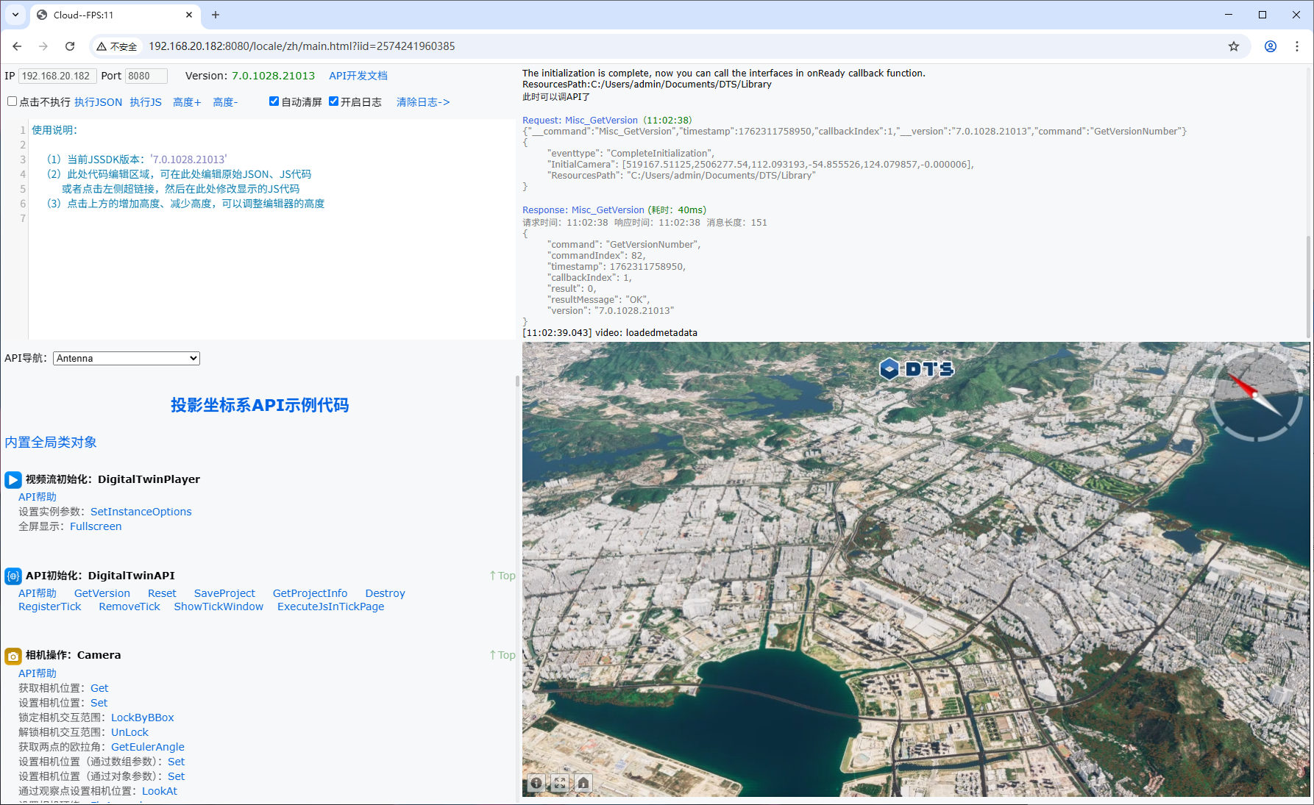Screen dimensions: 1314x805
Task: Click the home icon in the 3D view
Action: click(x=583, y=783)
